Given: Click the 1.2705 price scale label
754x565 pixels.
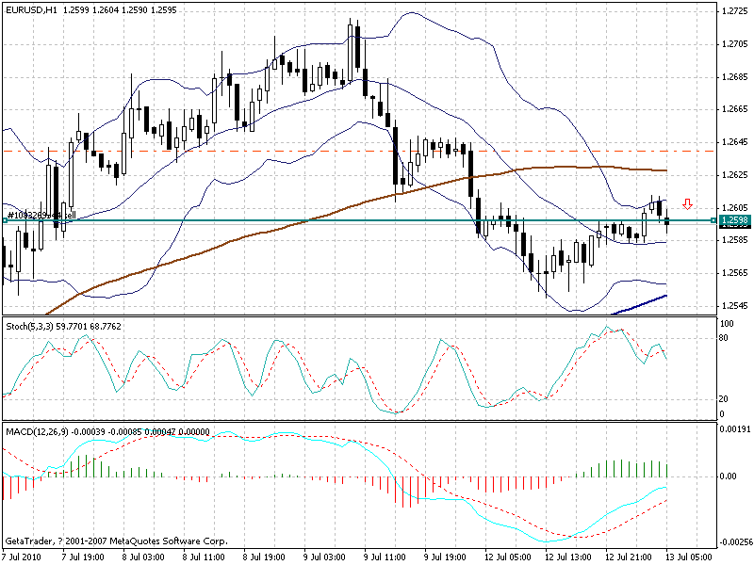Looking at the screenshot, I should [735, 44].
